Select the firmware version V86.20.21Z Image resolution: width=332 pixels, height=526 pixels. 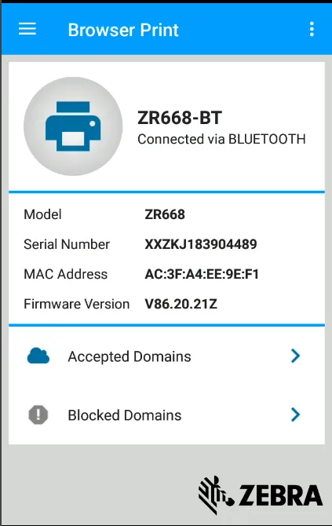click(x=181, y=305)
